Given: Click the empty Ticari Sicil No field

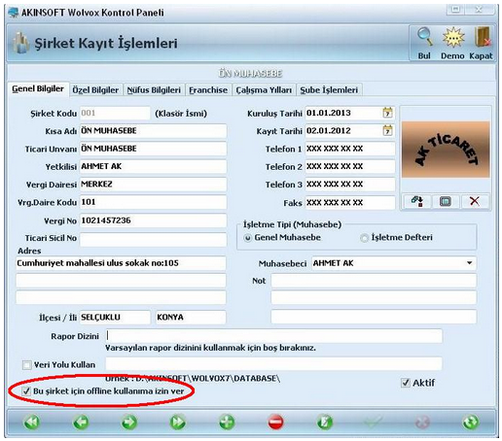Looking at the screenshot, I should (x=153, y=239).
